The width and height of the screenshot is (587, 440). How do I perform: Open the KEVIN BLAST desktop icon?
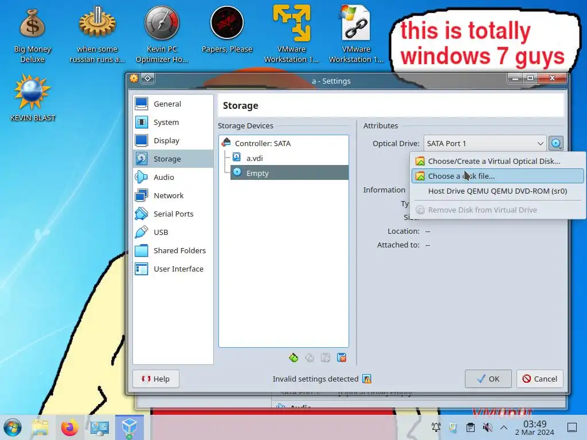(33, 98)
